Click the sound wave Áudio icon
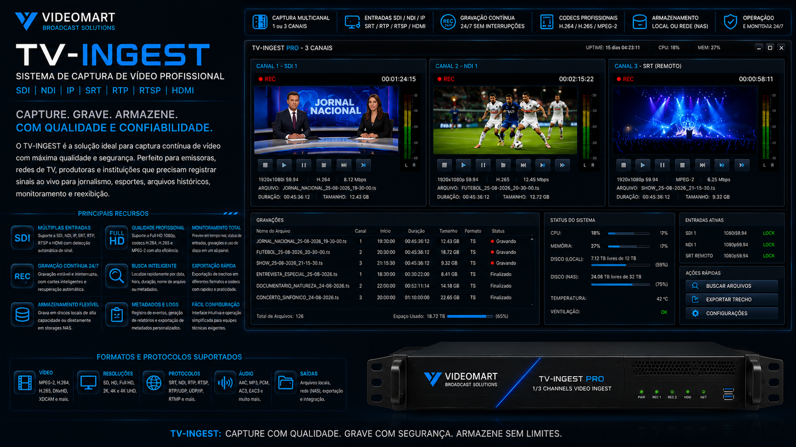 (225, 382)
